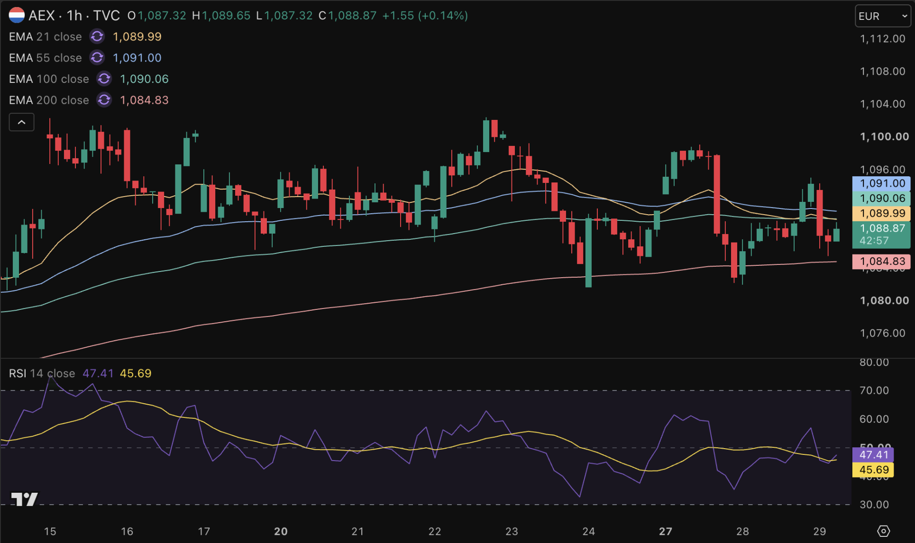The width and height of the screenshot is (915, 543).
Task: Click the EMA 21 refresh indicator icon
Action: click(97, 36)
